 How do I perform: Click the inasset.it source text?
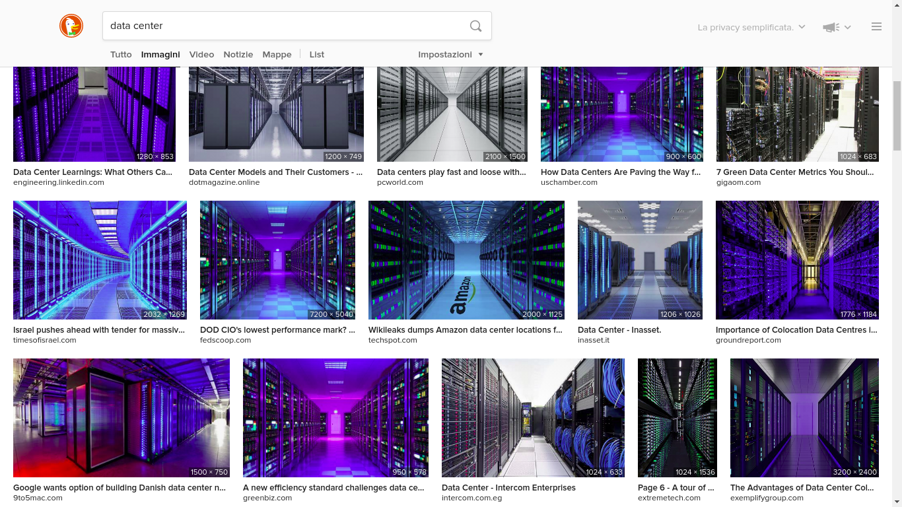tap(594, 340)
